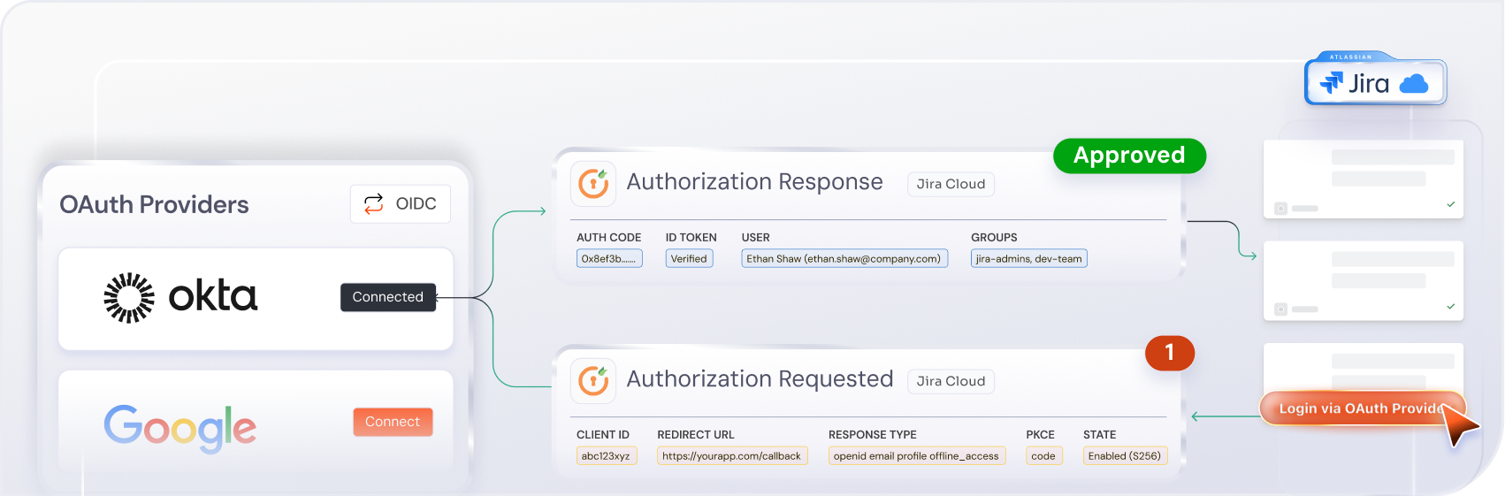Click the Approved status badge
Screen dimensions: 1505x496
[x=1129, y=156]
